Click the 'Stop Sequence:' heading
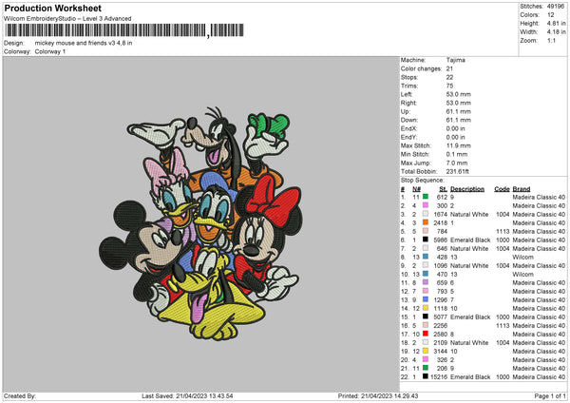Image resolution: width=570 pixels, height=403 pixels. click(x=423, y=181)
